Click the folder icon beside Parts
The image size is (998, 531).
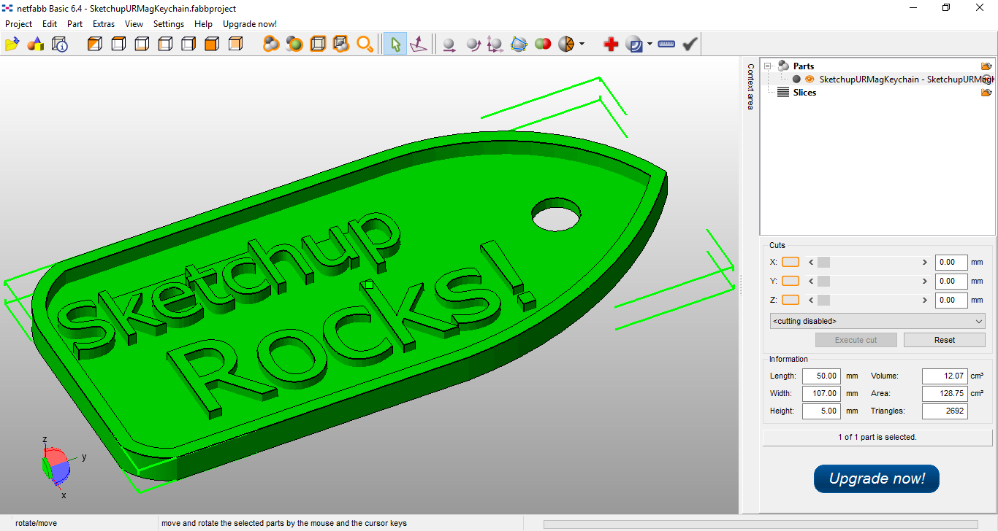(986, 66)
